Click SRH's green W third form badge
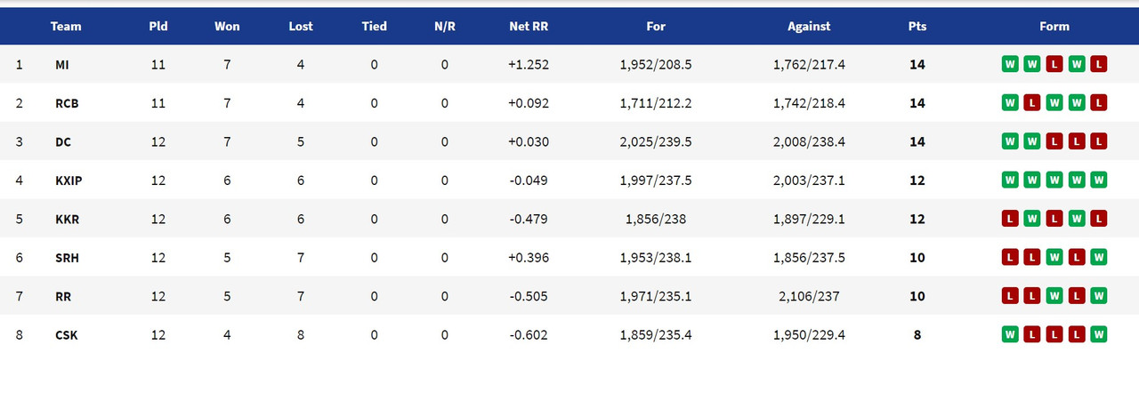Image resolution: width=1139 pixels, height=393 pixels. pyautogui.click(x=1054, y=258)
